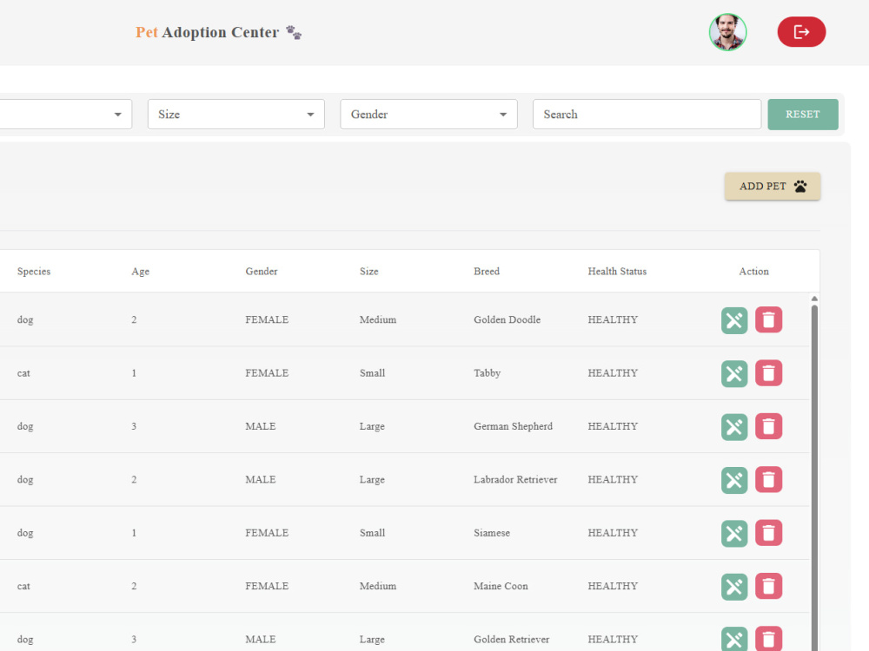Click the paw print logo icon
The width and height of the screenshot is (869, 651).
click(294, 33)
